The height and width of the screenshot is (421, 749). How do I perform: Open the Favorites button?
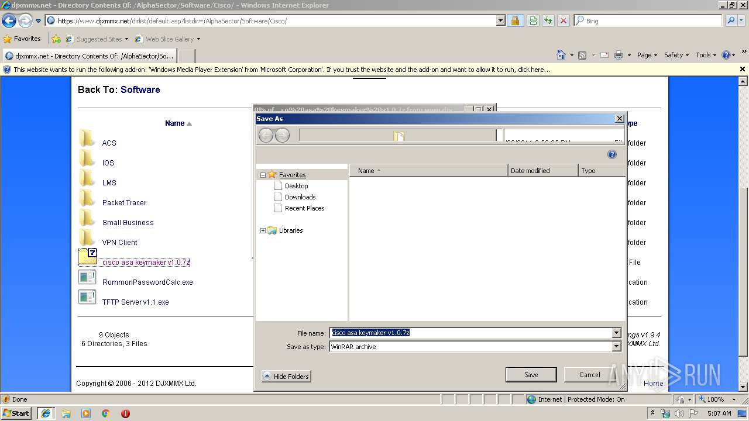(x=22, y=39)
